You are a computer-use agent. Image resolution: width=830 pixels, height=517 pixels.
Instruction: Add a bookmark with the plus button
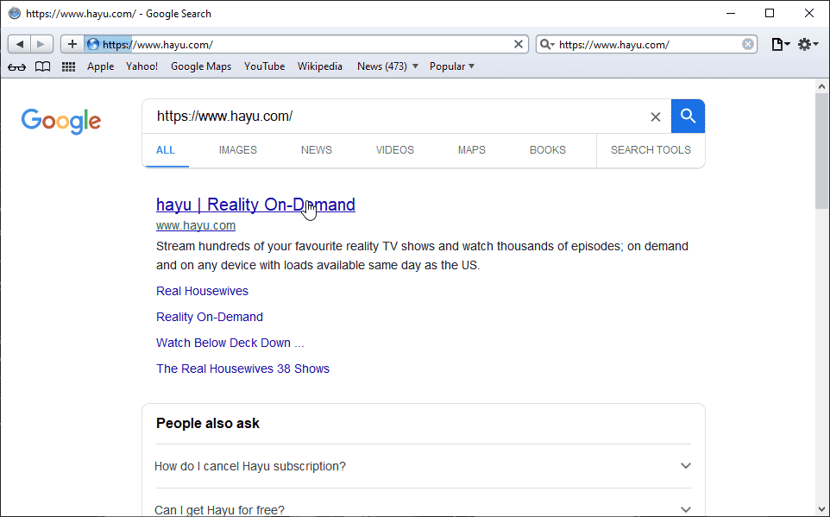72,45
